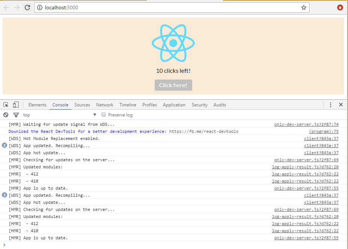The height and width of the screenshot is (249, 348).
Task: Bookmark this page with the star
Action: 304,7
